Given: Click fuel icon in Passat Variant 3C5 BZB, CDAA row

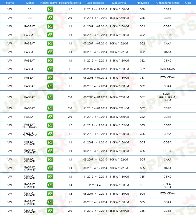Looking at the screenshot, I should (50, 194).
